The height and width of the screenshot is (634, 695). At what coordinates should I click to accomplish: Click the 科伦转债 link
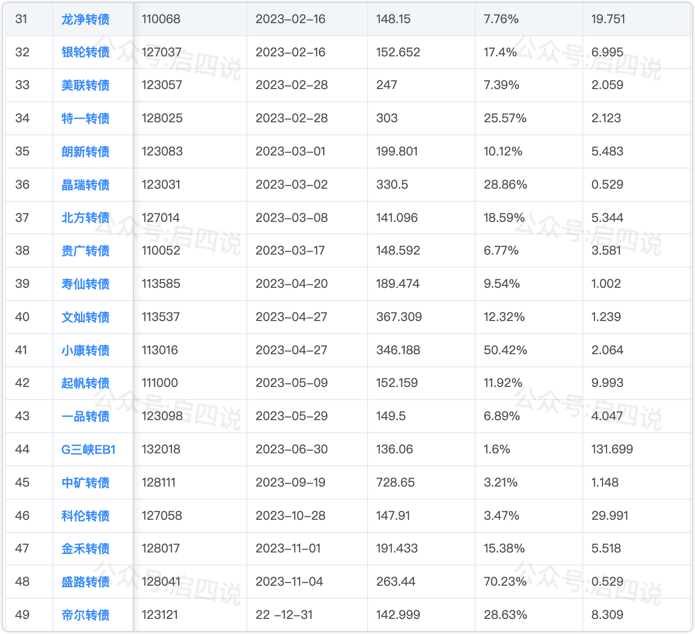pyautogui.click(x=85, y=516)
